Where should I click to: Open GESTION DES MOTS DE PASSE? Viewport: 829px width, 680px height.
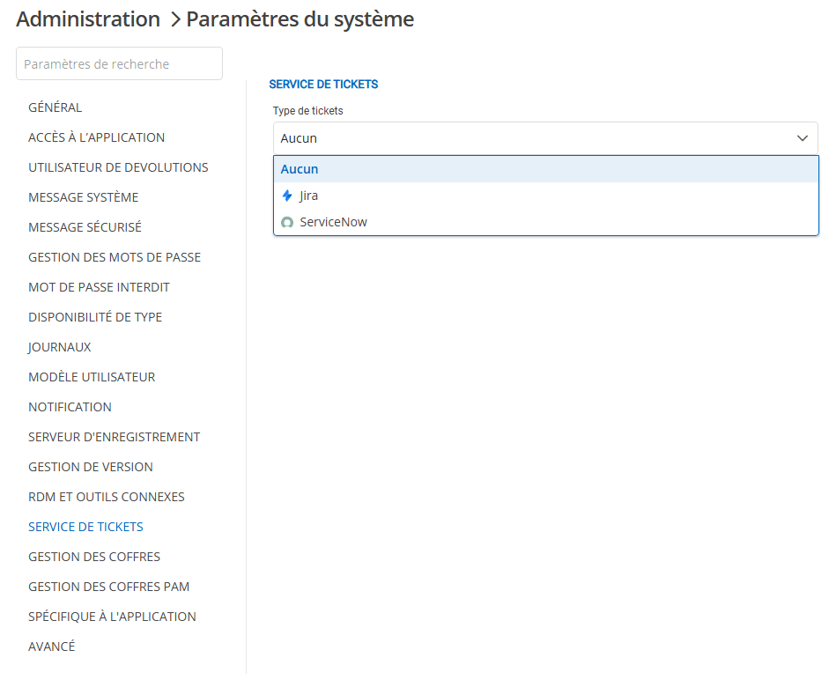pos(115,256)
